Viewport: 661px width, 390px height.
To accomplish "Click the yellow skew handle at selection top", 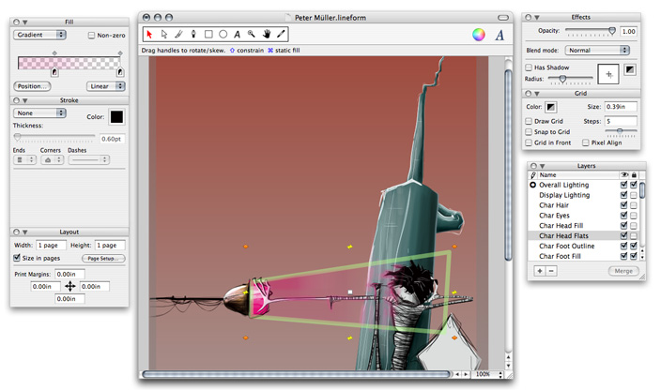I will click(349, 247).
